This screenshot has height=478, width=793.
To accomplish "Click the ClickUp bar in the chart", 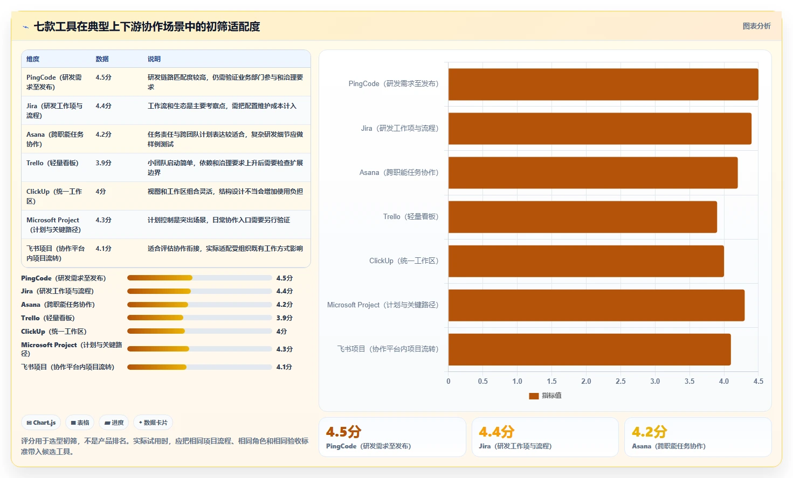I will [x=586, y=261].
